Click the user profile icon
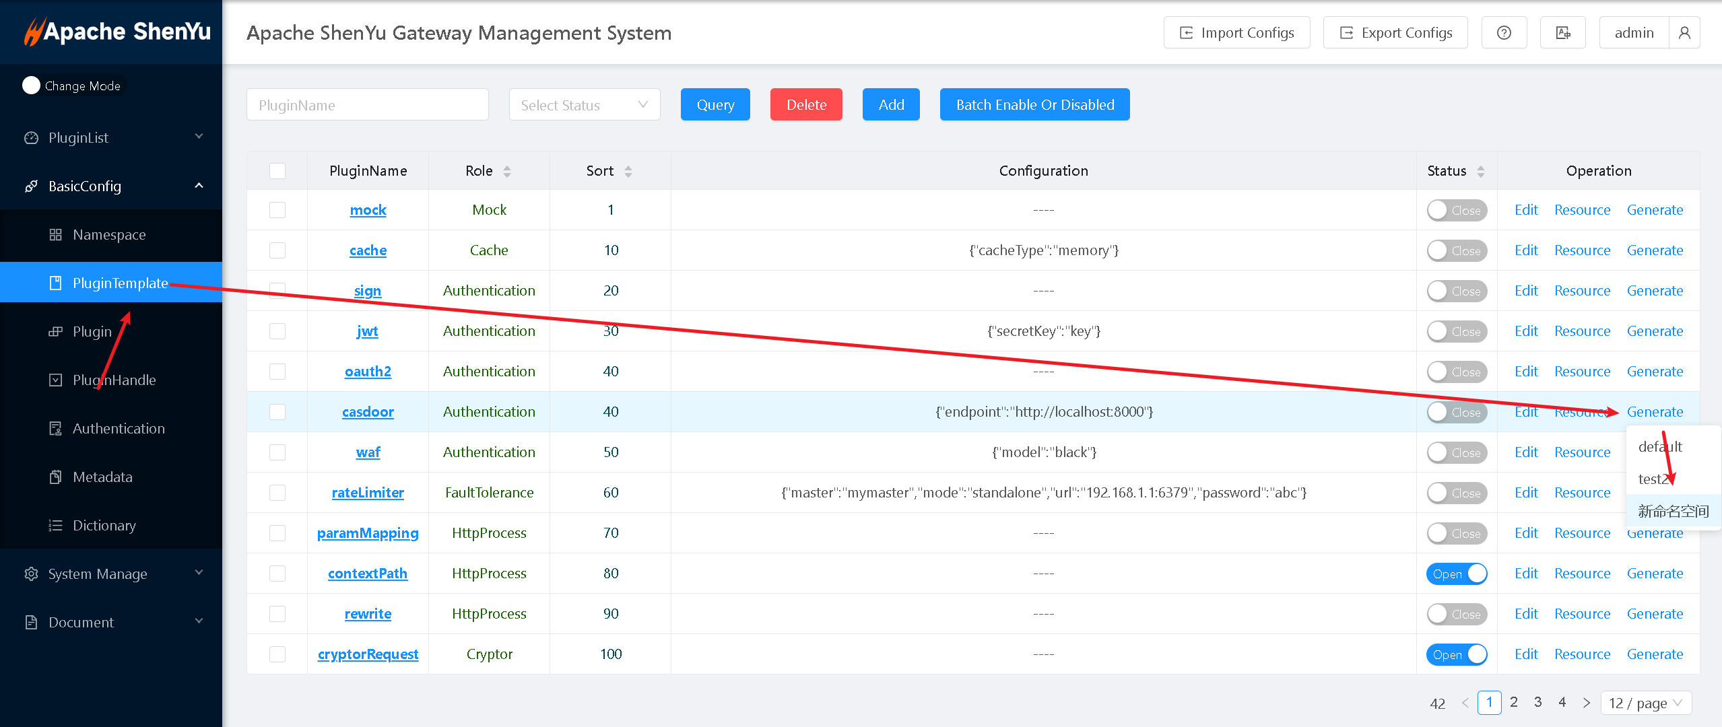Screen dimensions: 1722x727 pos(1684,33)
